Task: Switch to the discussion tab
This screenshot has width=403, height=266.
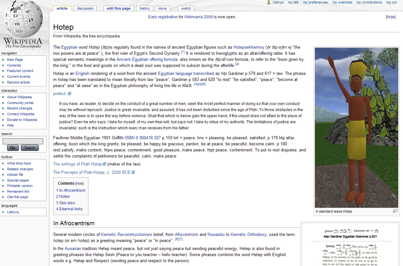Action: (x=85, y=8)
